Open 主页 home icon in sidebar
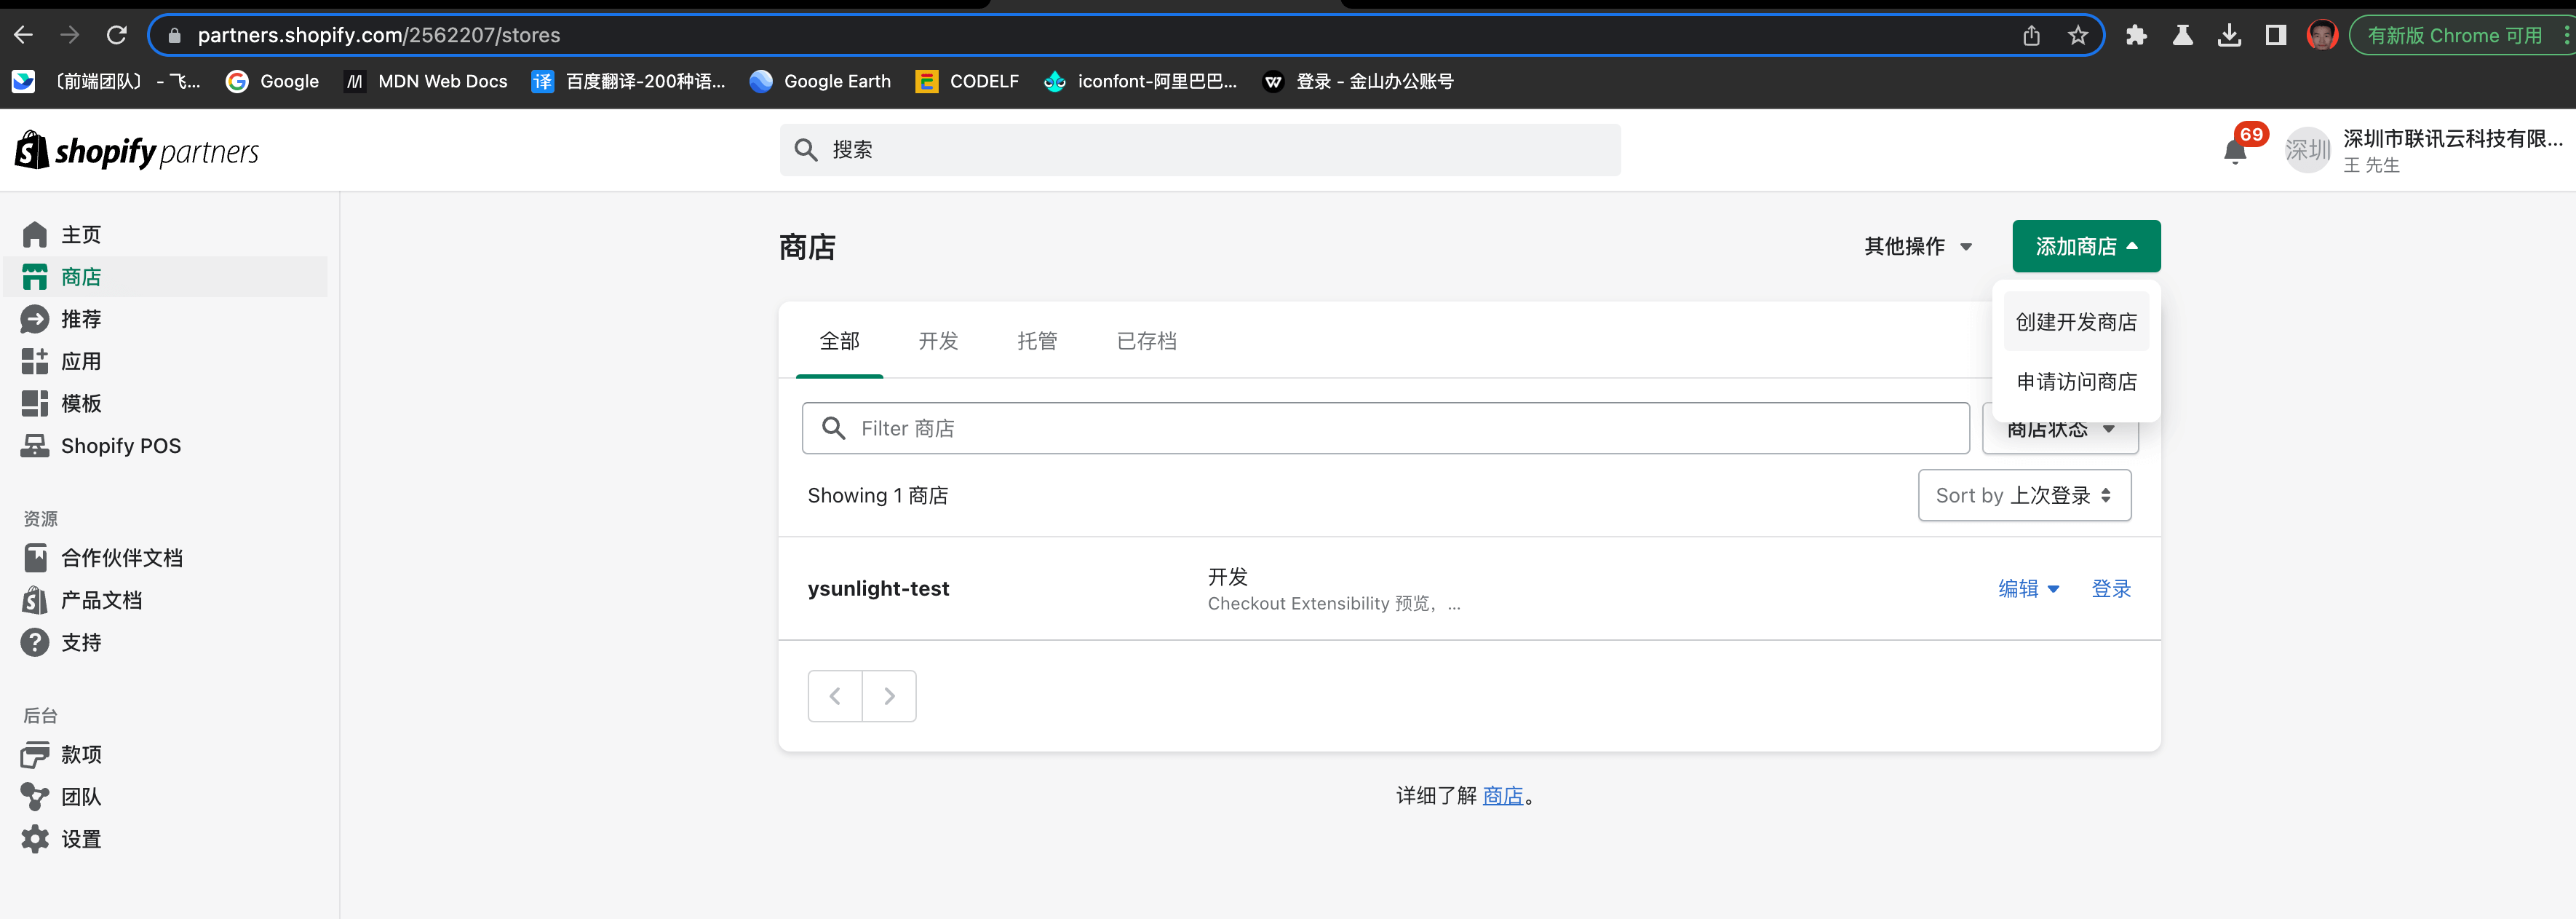This screenshot has width=2576, height=919. click(35, 234)
